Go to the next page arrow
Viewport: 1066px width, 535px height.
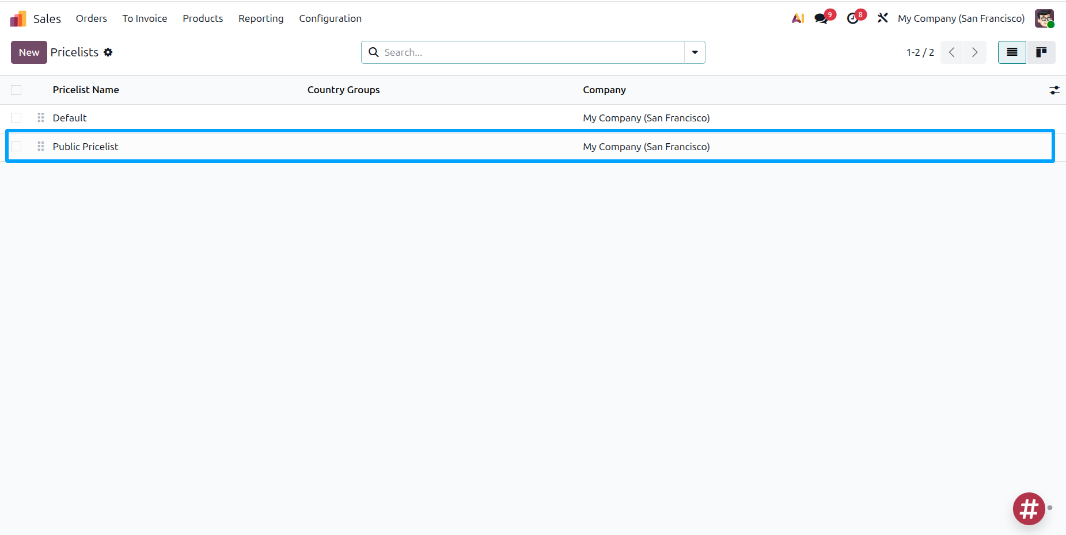[975, 52]
